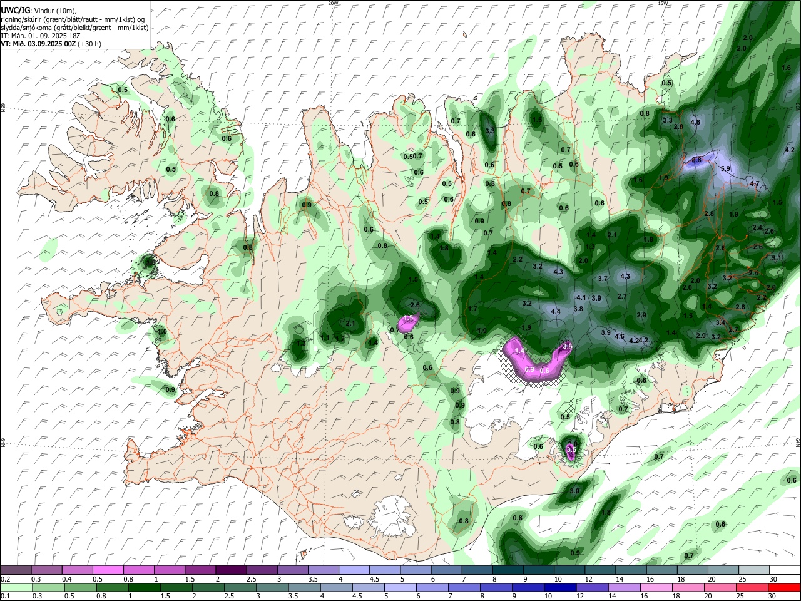
Task: Click the 'IT: Mán. 01. 09. 2025 18Z' line
Action: pyautogui.click(x=41, y=36)
